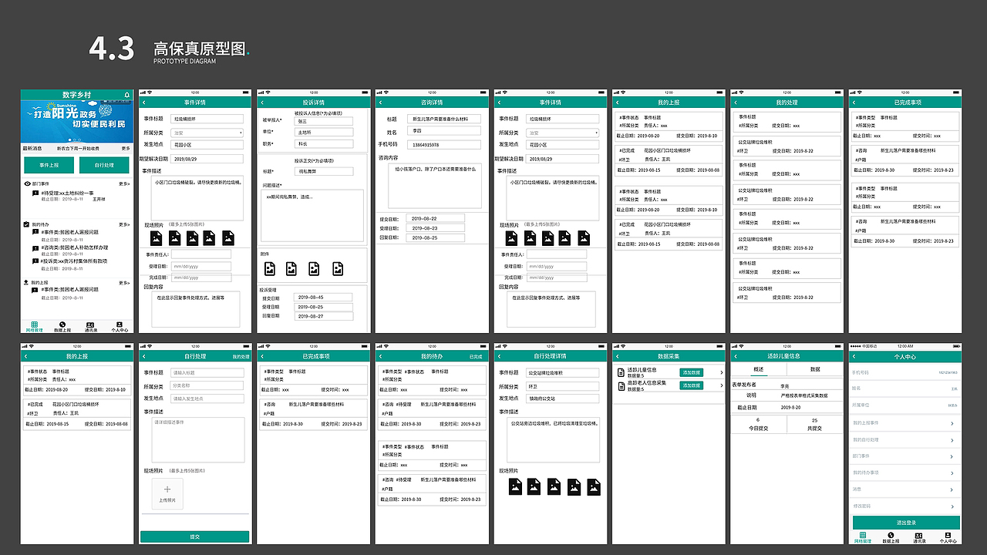Image resolution: width=987 pixels, height=555 pixels.
Task: Open last attachment icon under 附件 in 投诉详情
Action: (x=338, y=268)
